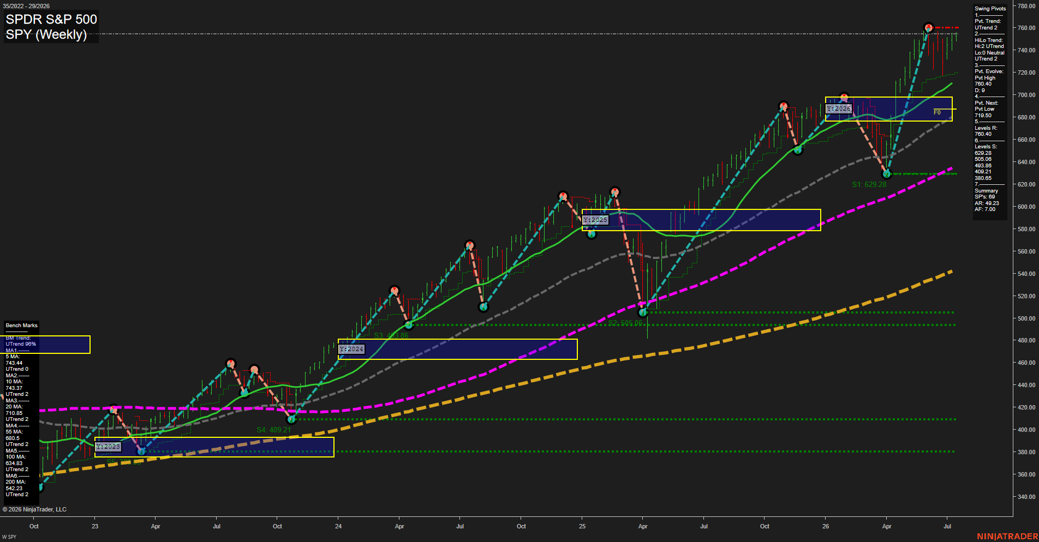
Task: Click the D: 9 value
Action: click(980, 91)
